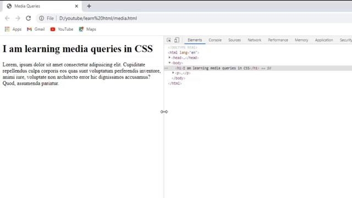Screen dimensions: 352x198
Task: Click the browser forward arrow
Action: 18,18
